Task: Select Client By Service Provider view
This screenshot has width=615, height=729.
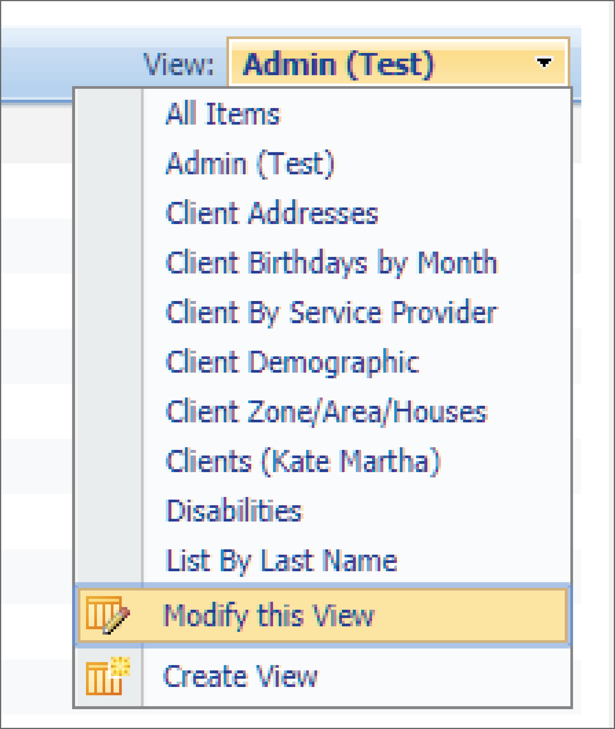Action: 332,313
